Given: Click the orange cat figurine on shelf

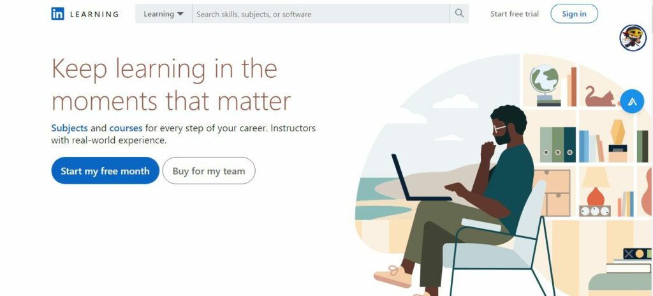Looking at the screenshot, I should [600, 97].
